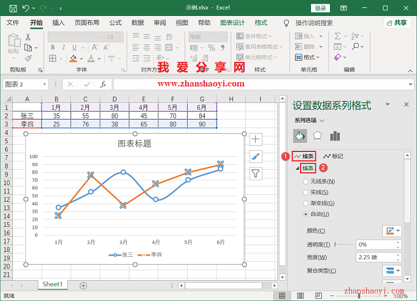Adjust the zoom slider in status bar

click(x=359, y=295)
